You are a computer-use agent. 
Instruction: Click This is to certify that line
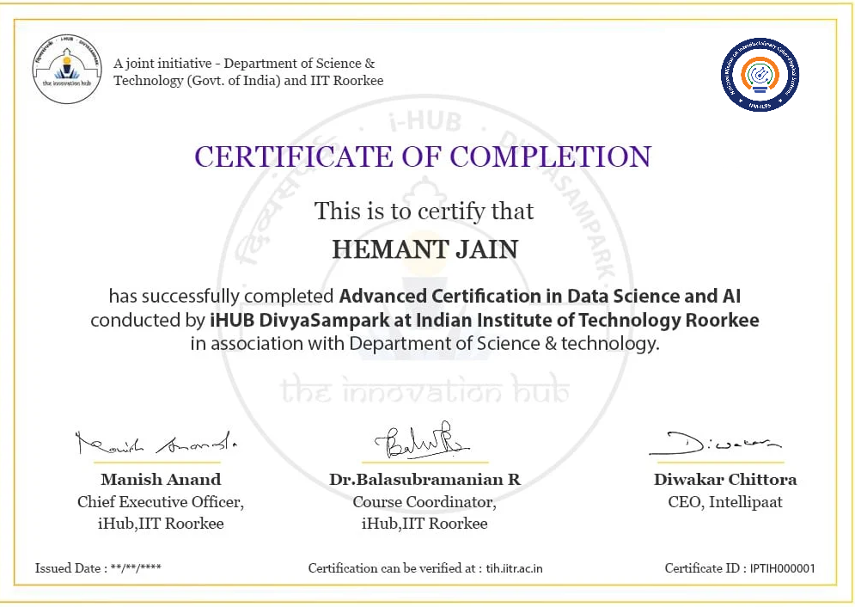[x=424, y=212]
